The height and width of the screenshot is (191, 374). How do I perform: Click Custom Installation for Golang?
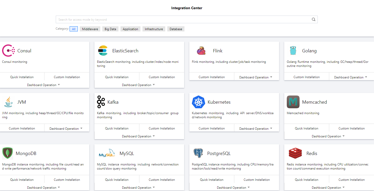coord(307,77)
